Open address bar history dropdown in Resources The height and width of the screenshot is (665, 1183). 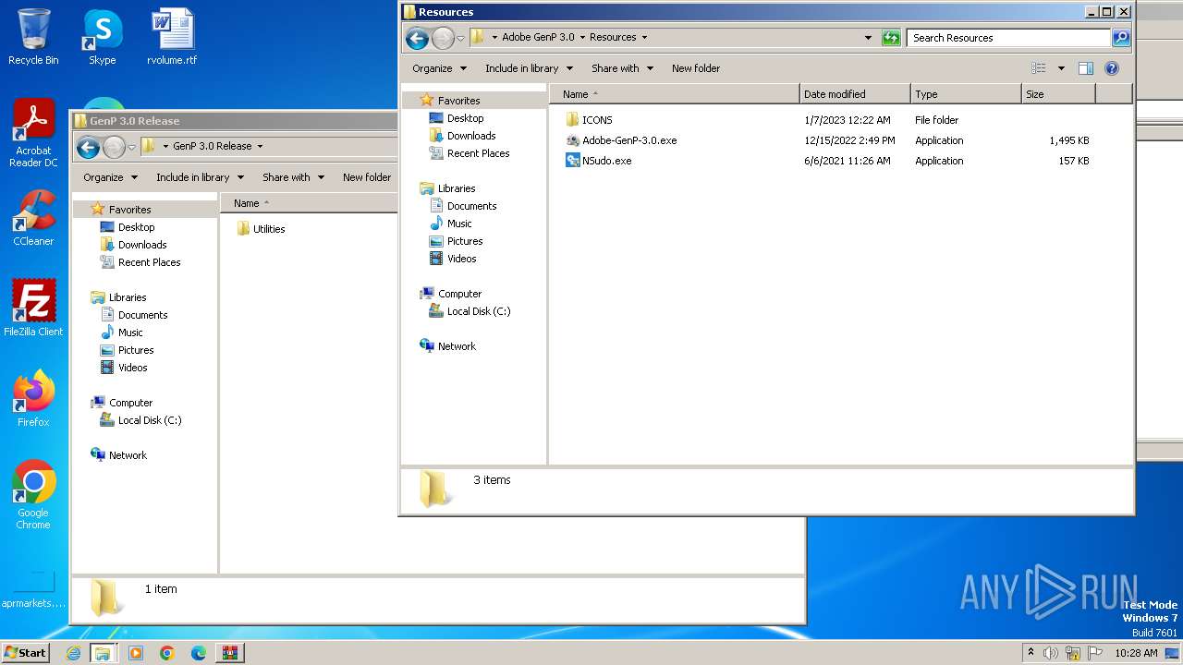tap(868, 38)
